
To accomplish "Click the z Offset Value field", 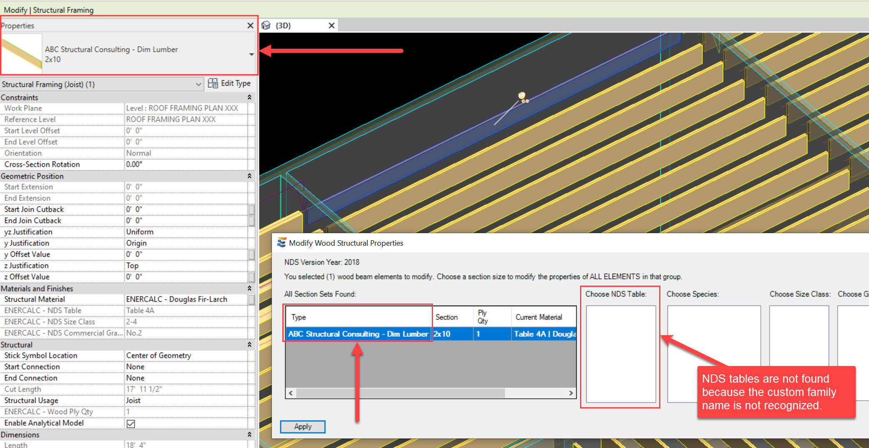I will click(186, 277).
